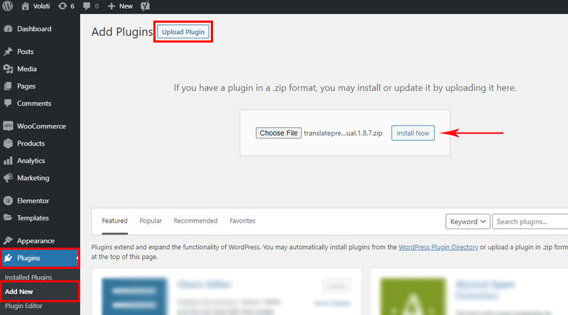Screen dimensions: 568x315
Task: Click the Pages icon in sidebar
Action: 8,86
